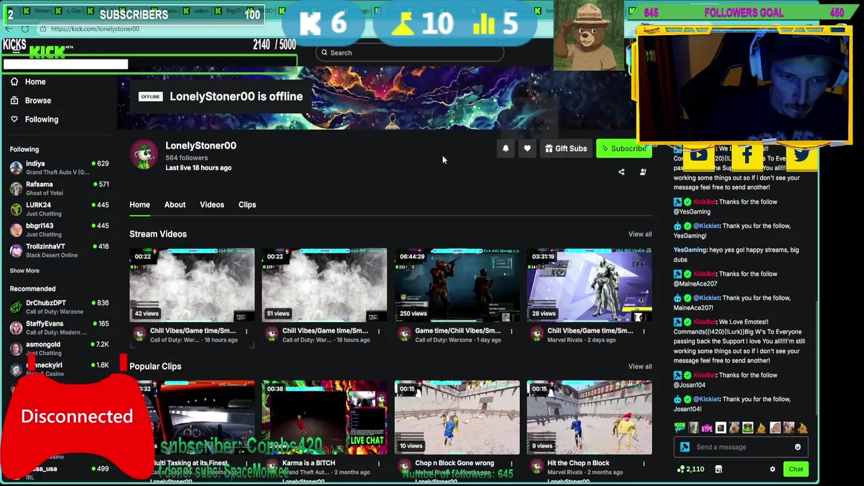
Task: Open options for Chop n Block Gone wrong clip
Action: click(511, 464)
